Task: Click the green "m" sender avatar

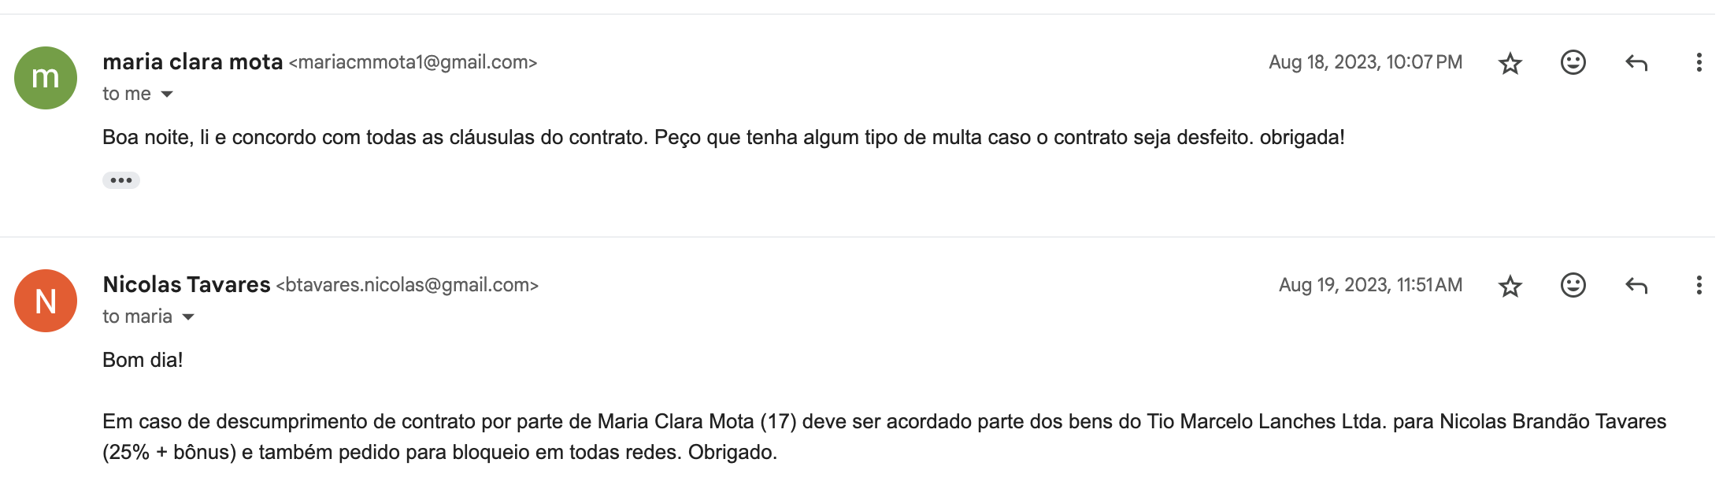Action: (x=46, y=78)
